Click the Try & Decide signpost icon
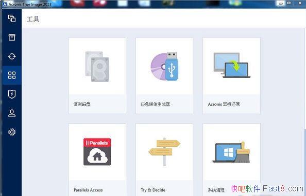 point(164,152)
